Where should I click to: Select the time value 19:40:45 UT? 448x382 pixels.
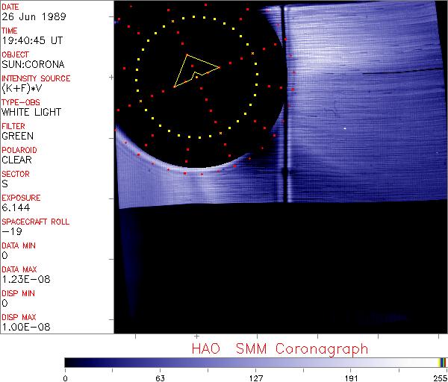tap(31, 40)
